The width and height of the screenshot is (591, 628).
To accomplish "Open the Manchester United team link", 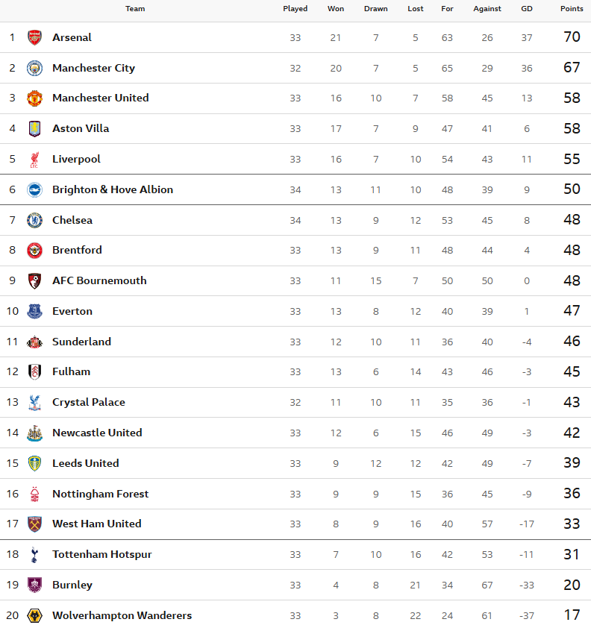I will [x=100, y=98].
